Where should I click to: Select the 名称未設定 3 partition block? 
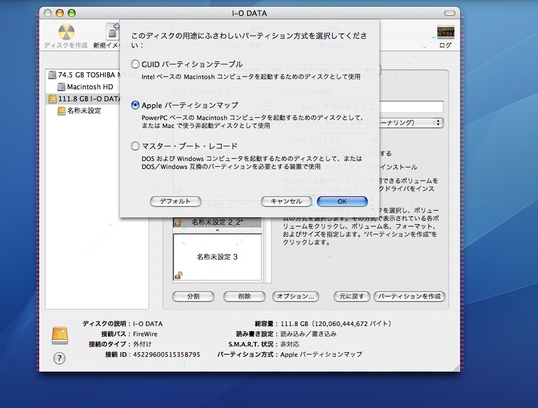[x=217, y=257]
